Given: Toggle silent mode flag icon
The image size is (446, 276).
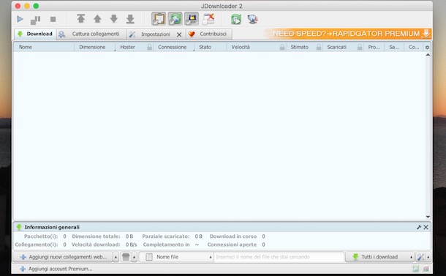Looking at the screenshot, I should coord(208,19).
